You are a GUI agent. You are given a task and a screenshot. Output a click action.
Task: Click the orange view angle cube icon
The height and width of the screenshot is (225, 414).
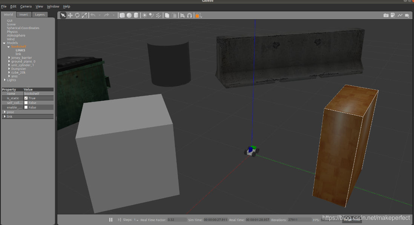pos(198,15)
